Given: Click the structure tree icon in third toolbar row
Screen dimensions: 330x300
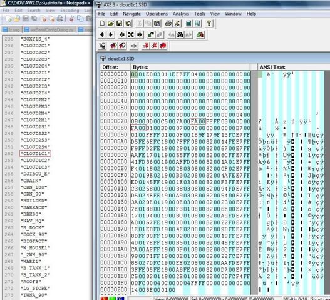Looking at the screenshot, I should point(102,46).
